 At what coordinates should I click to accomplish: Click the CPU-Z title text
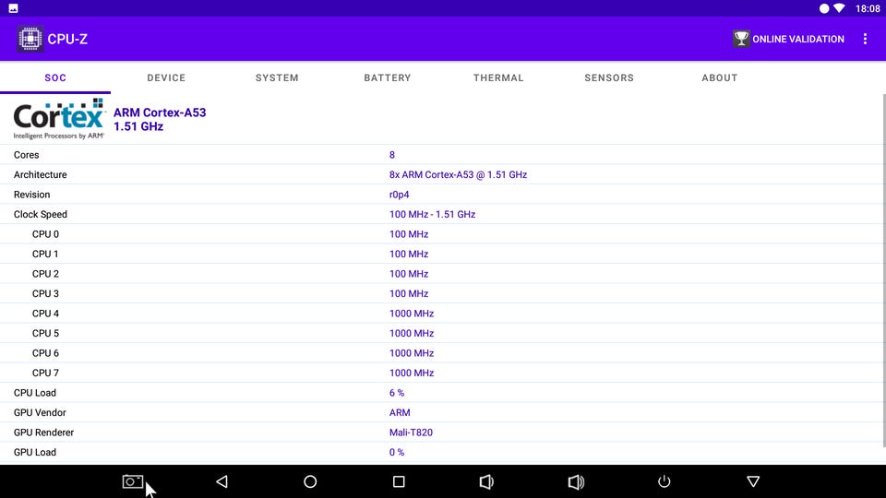[67, 39]
